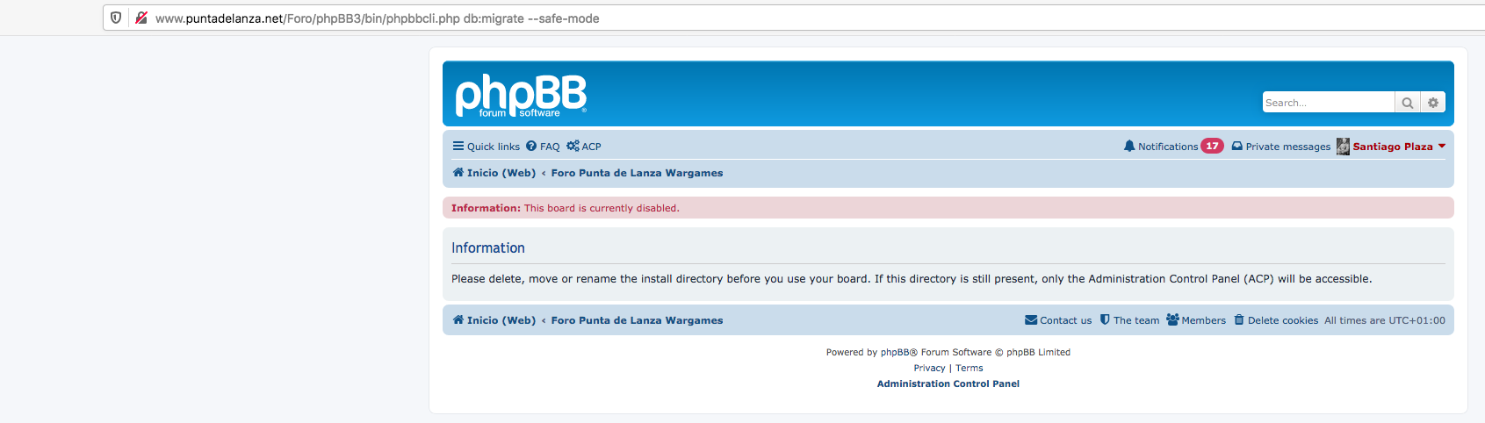Click the browser shield tracking protection icon
The image size is (1485, 423).
(116, 18)
